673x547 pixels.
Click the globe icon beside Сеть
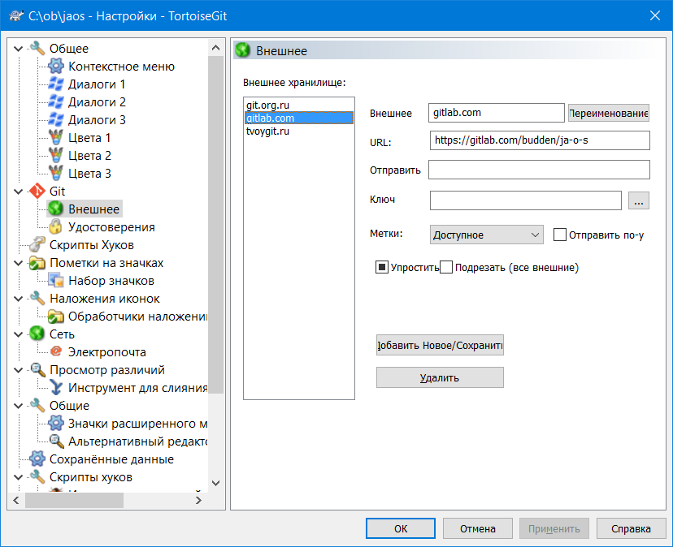point(37,334)
